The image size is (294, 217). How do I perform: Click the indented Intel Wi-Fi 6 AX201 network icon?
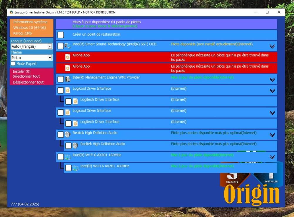tap(75, 168)
